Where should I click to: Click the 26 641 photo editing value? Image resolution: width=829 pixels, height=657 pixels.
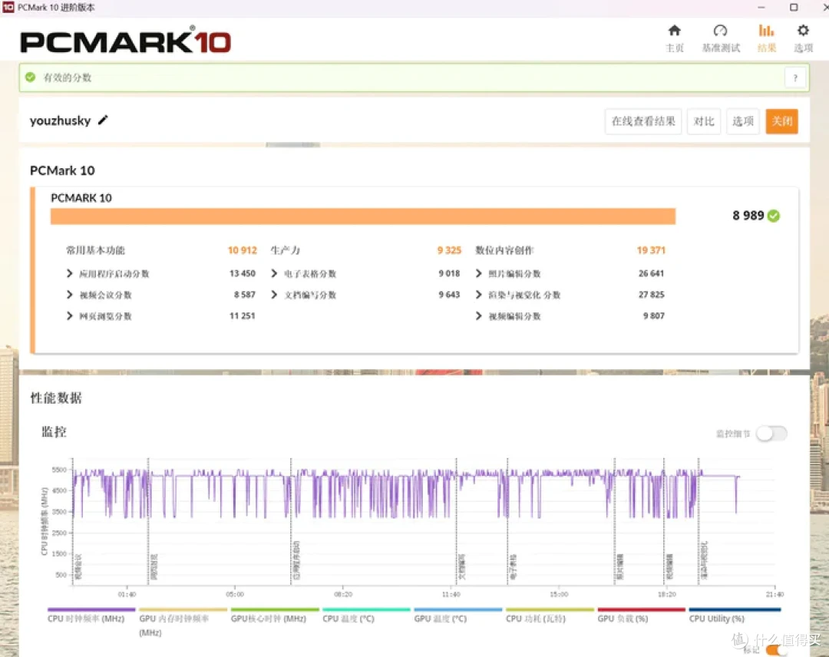point(652,273)
